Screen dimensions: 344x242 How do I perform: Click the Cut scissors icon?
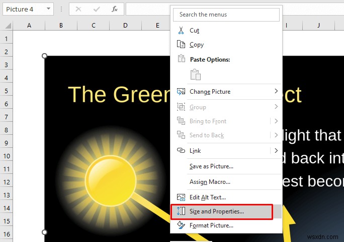tap(181, 31)
